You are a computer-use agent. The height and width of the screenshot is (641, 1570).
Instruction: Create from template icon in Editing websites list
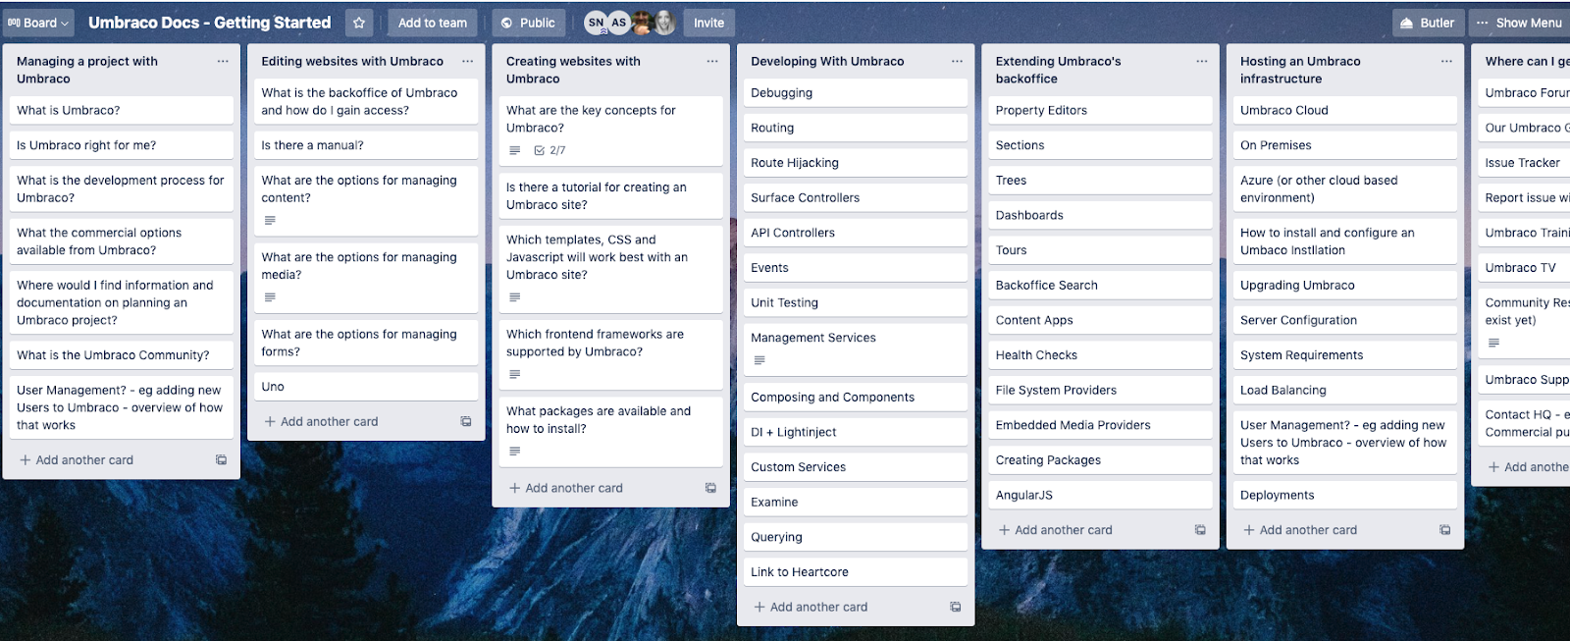tap(466, 421)
